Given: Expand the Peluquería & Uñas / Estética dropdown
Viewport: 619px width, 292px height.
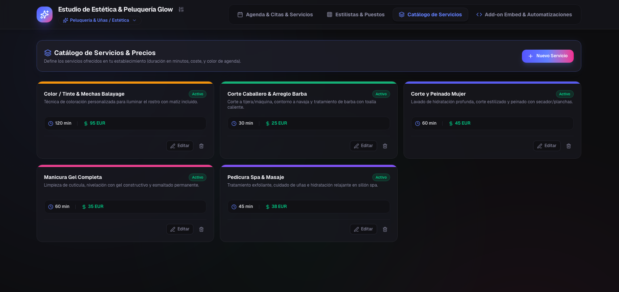Looking at the screenshot, I should click(100, 20).
